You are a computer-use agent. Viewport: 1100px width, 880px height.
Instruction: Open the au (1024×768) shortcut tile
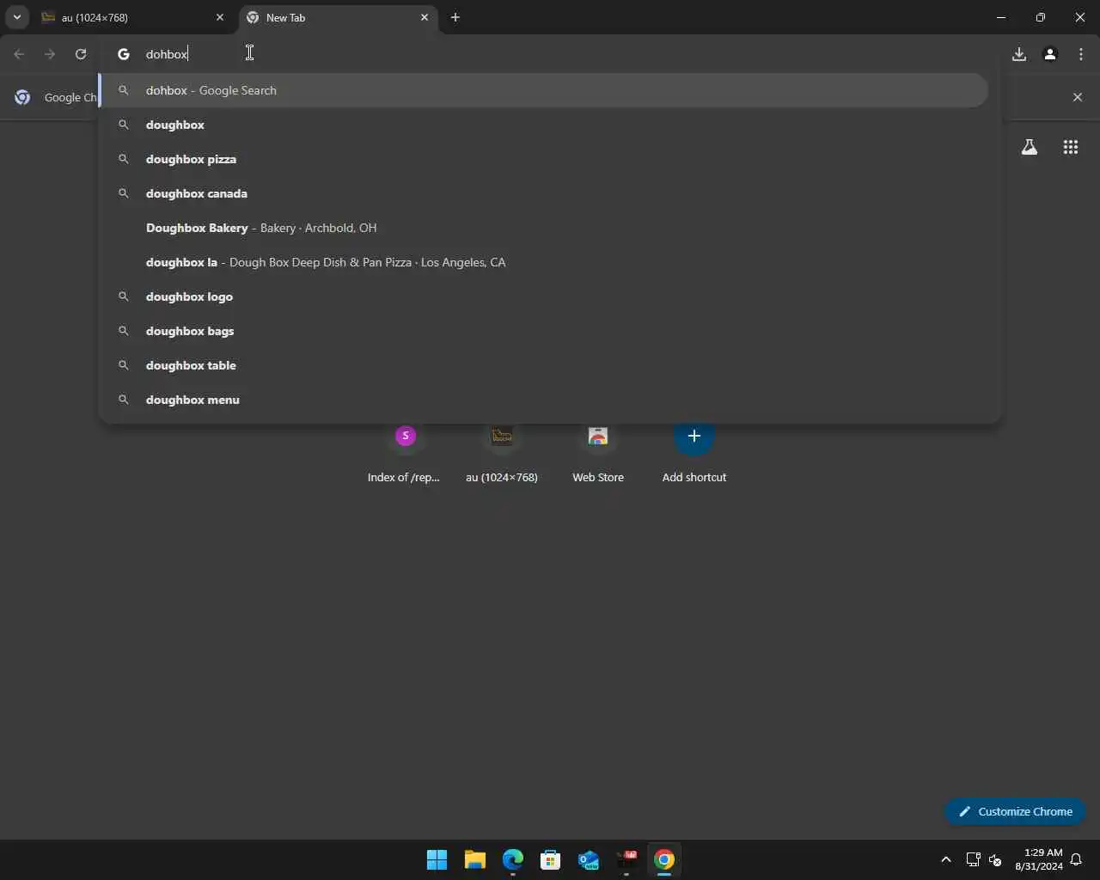pos(502,455)
